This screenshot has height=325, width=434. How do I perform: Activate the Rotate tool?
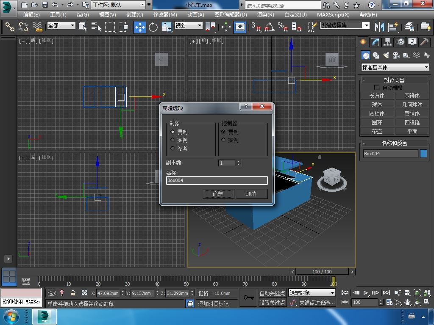[x=153, y=27]
